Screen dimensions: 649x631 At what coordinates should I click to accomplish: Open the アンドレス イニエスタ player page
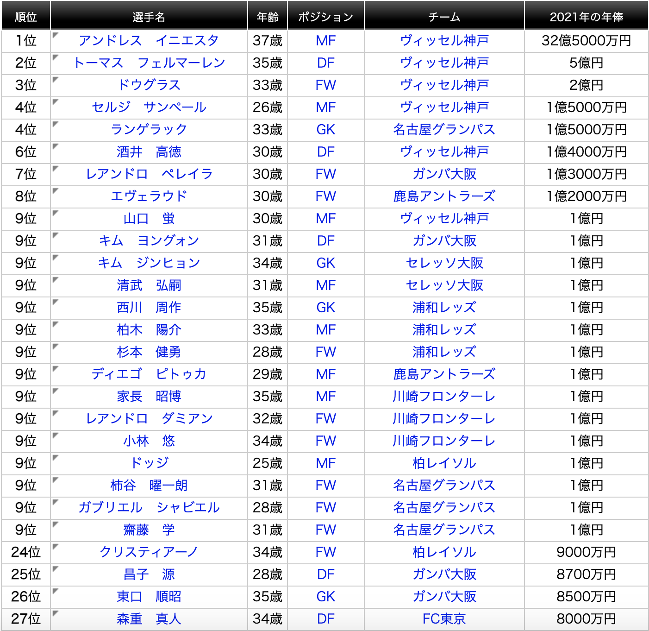pyautogui.click(x=150, y=41)
